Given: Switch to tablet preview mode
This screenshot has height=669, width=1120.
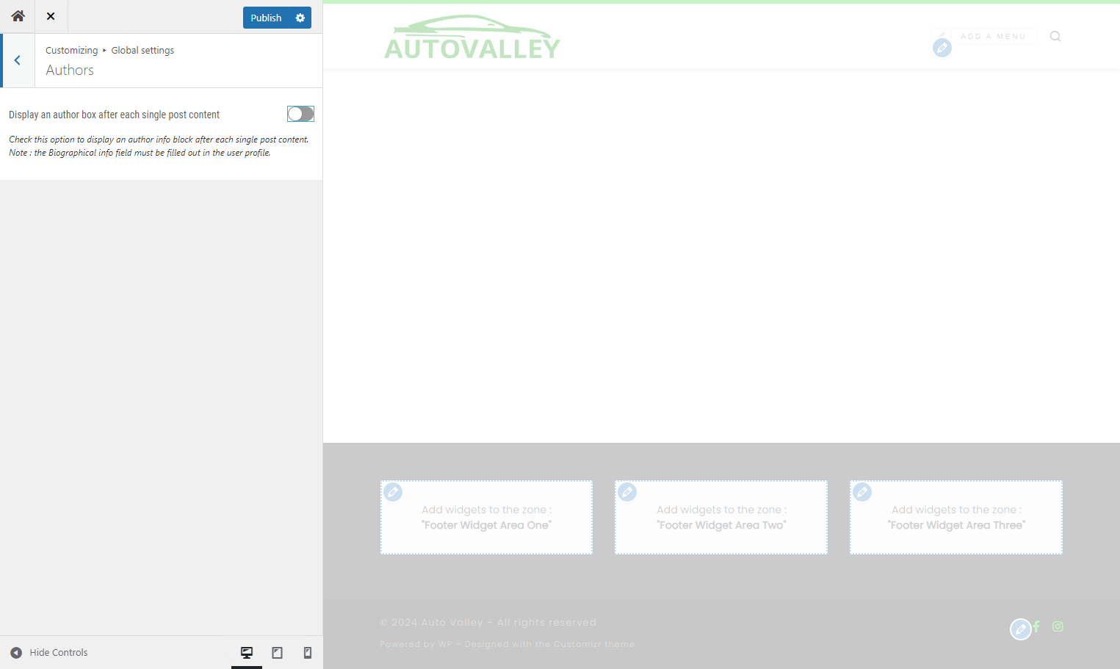Looking at the screenshot, I should pos(277,652).
